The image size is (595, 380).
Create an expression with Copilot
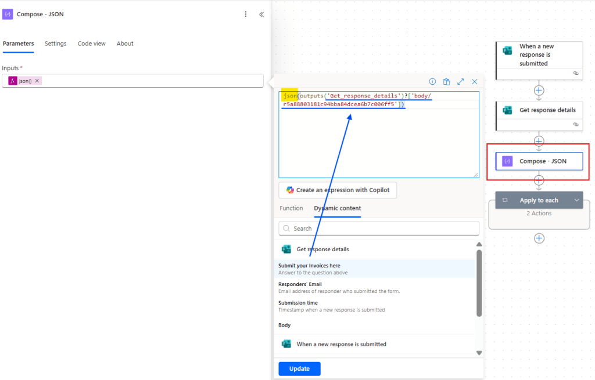click(x=338, y=190)
